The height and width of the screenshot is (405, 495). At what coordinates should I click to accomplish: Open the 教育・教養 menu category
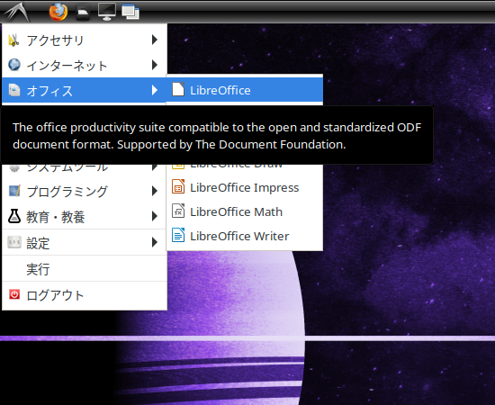click(85, 217)
